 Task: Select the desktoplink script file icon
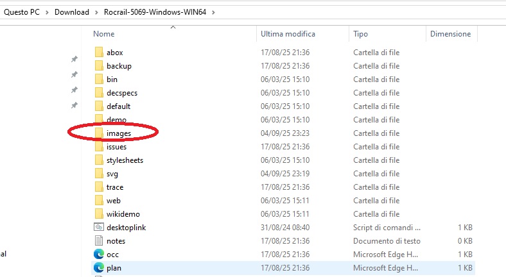(99, 227)
